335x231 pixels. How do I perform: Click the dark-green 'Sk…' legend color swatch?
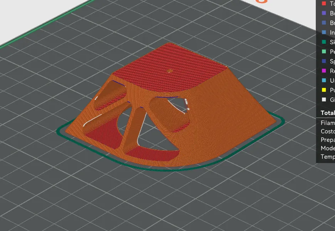coord(324,42)
